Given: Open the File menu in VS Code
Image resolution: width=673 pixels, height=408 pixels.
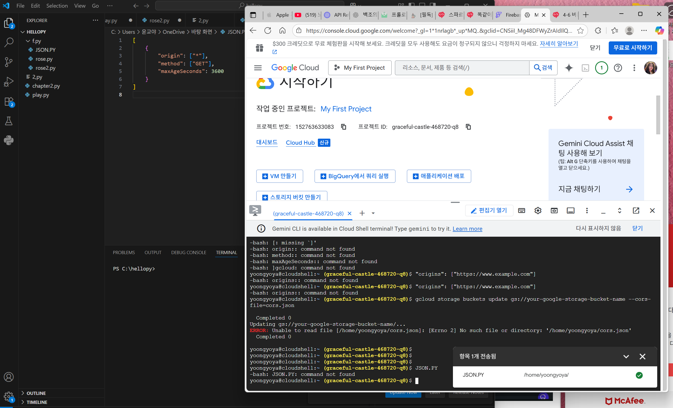Looking at the screenshot, I should pos(20,6).
